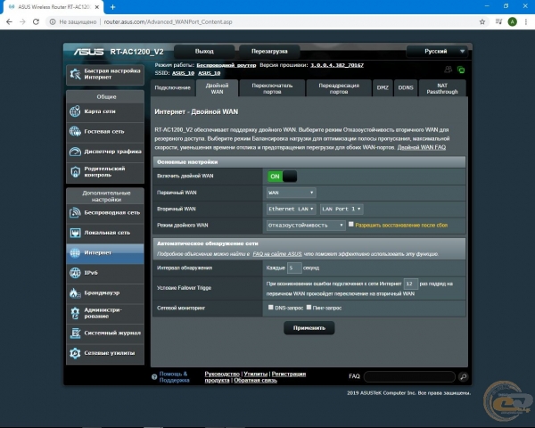The width and height of the screenshot is (535, 428).
Task: Open the Network Map globe icon
Action: click(x=75, y=111)
